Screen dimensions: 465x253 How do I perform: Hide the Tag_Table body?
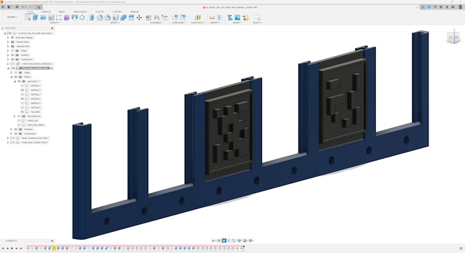(23, 111)
